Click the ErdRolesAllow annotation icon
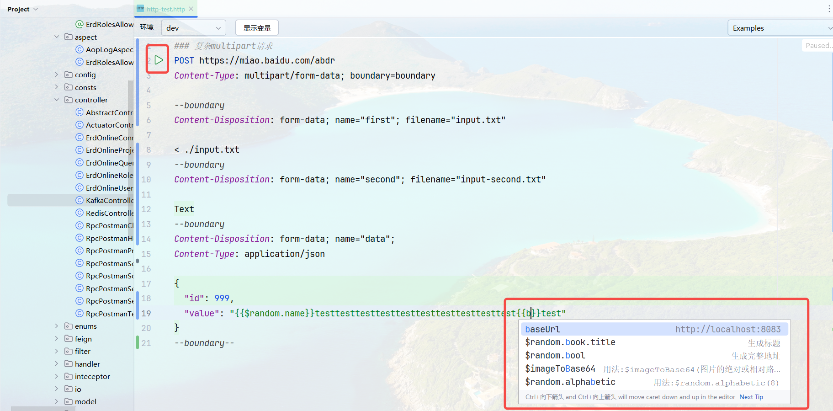 tap(80, 24)
